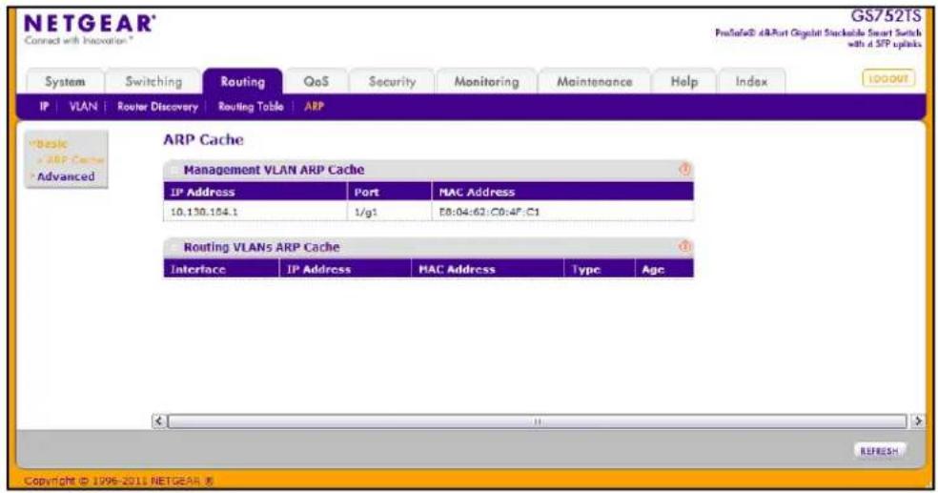Open the Maintenance tab
The image size is (938, 493).
594,81
